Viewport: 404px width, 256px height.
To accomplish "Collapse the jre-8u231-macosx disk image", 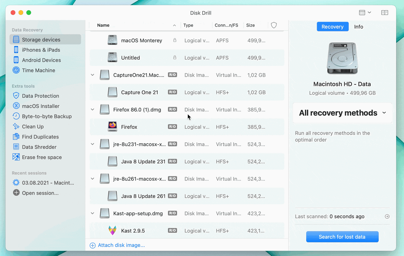I will (x=92, y=144).
